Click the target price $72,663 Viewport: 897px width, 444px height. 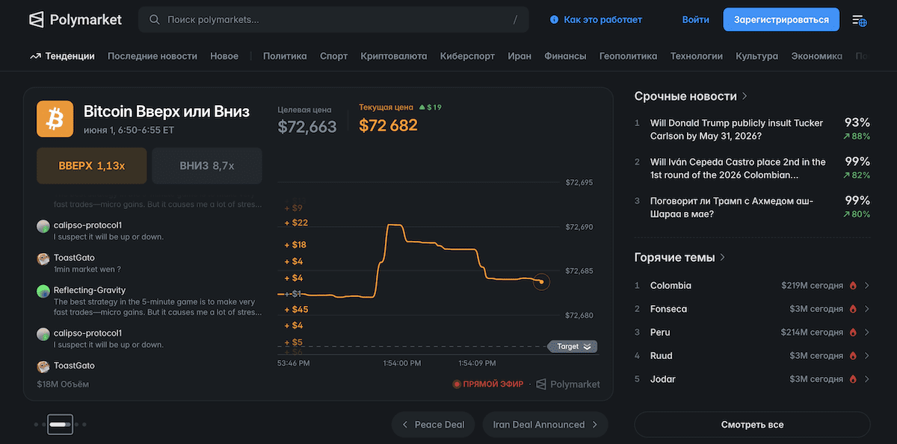coord(307,126)
